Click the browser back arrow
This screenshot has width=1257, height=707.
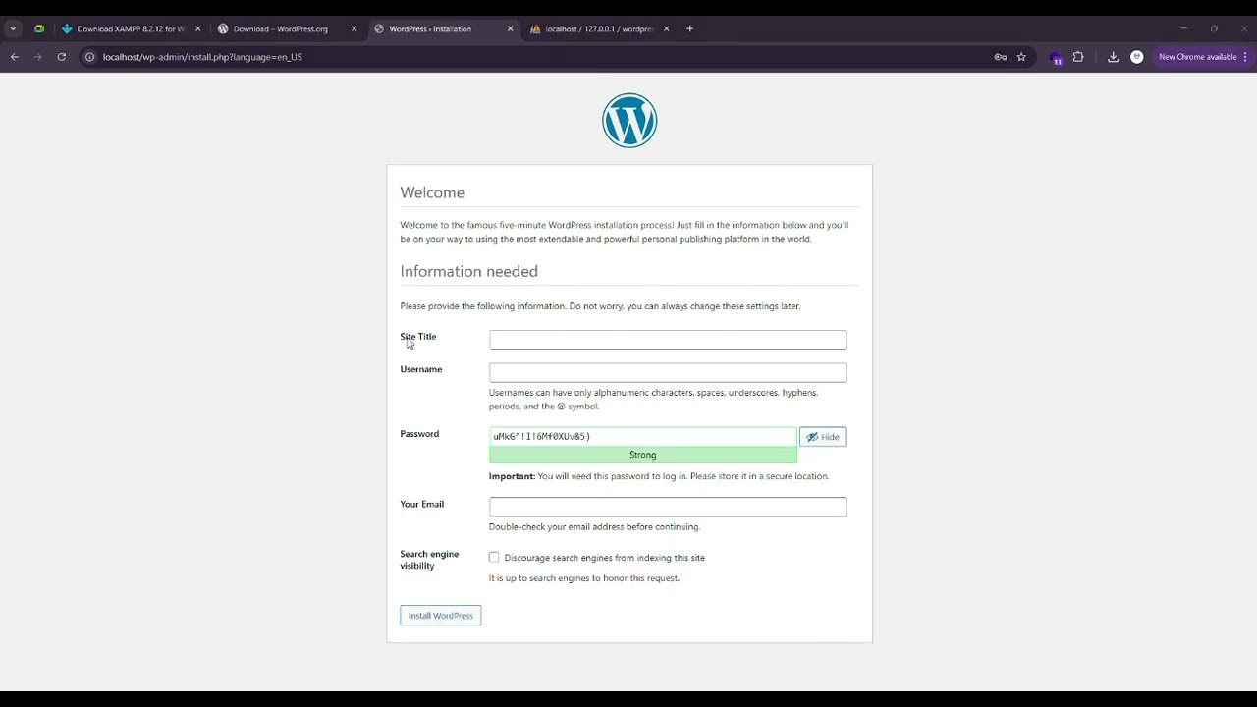pyautogui.click(x=15, y=57)
